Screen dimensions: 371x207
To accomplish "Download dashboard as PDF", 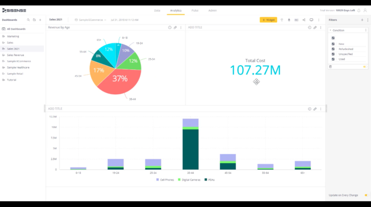I will 296,20.
